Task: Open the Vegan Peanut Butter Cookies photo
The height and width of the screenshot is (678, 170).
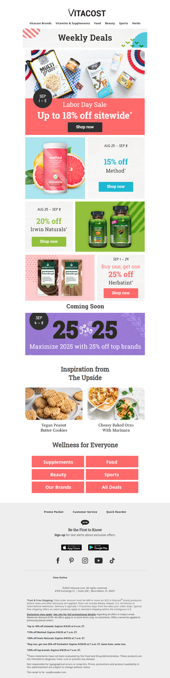Action: [54, 403]
